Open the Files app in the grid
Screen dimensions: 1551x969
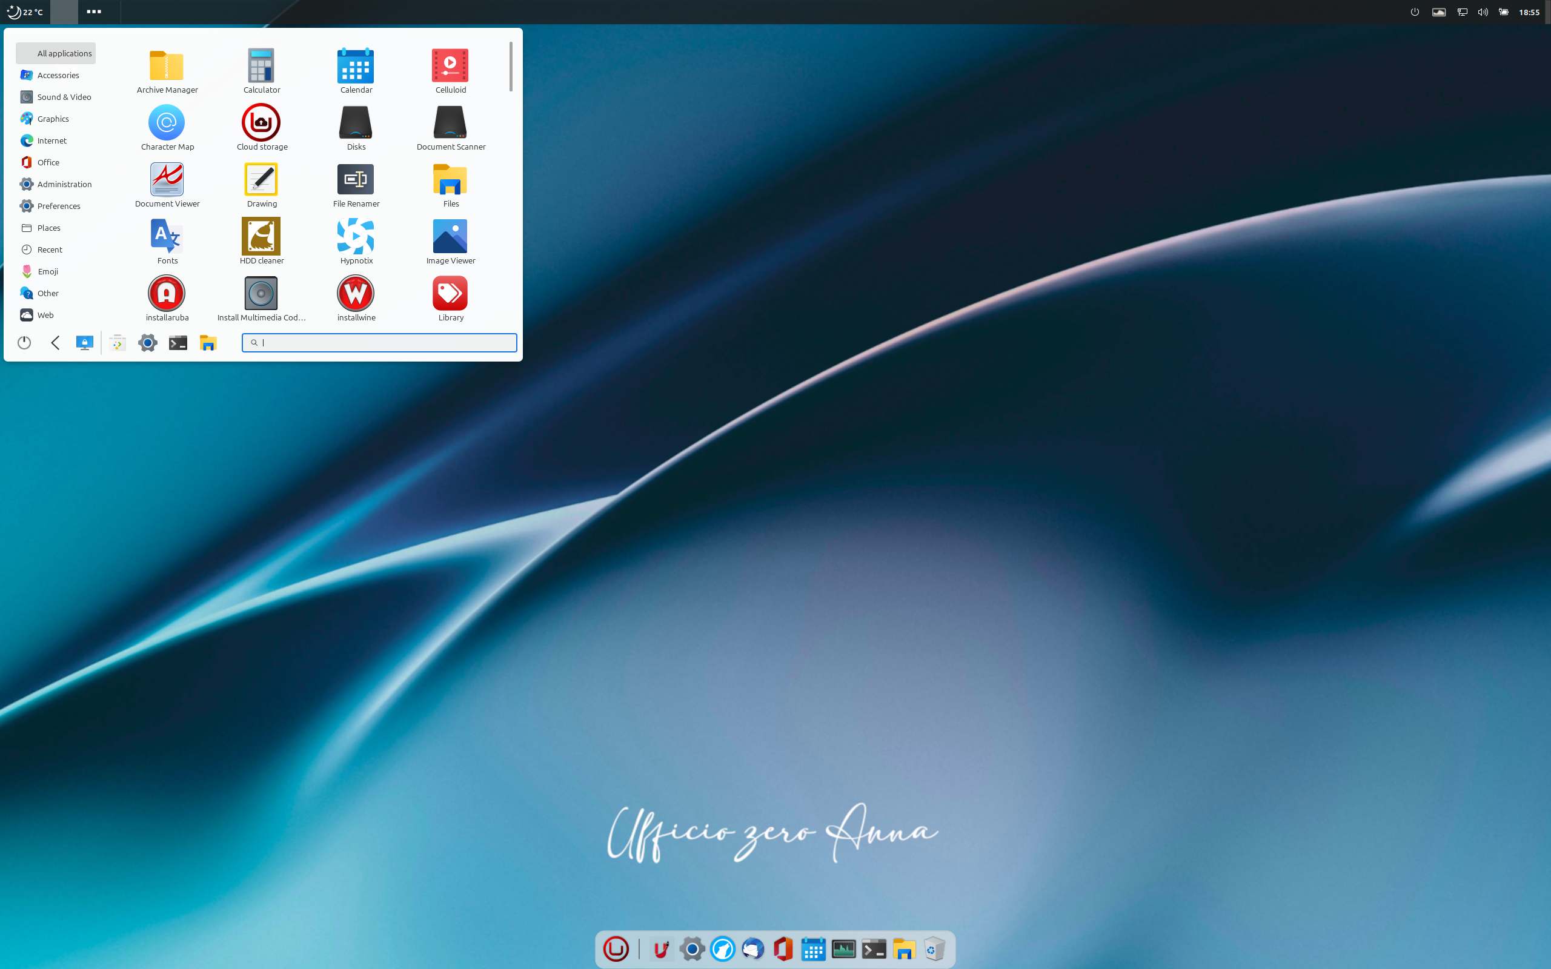(451, 185)
